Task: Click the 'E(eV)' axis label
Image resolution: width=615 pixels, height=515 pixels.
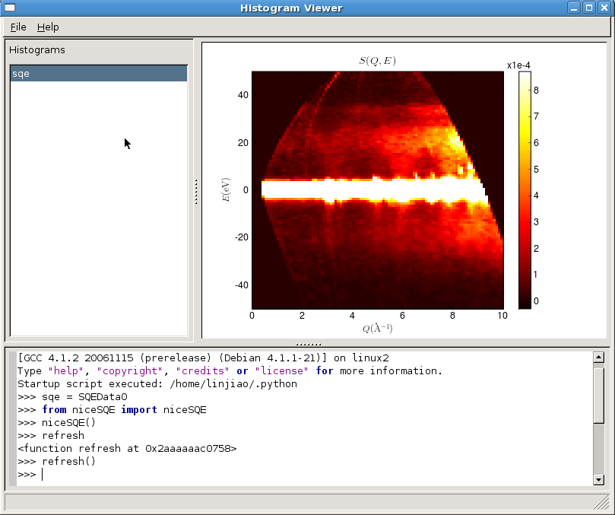Action: click(226, 190)
